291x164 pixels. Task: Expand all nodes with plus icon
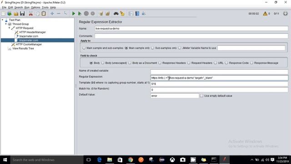pyautogui.click(x=52, y=14)
